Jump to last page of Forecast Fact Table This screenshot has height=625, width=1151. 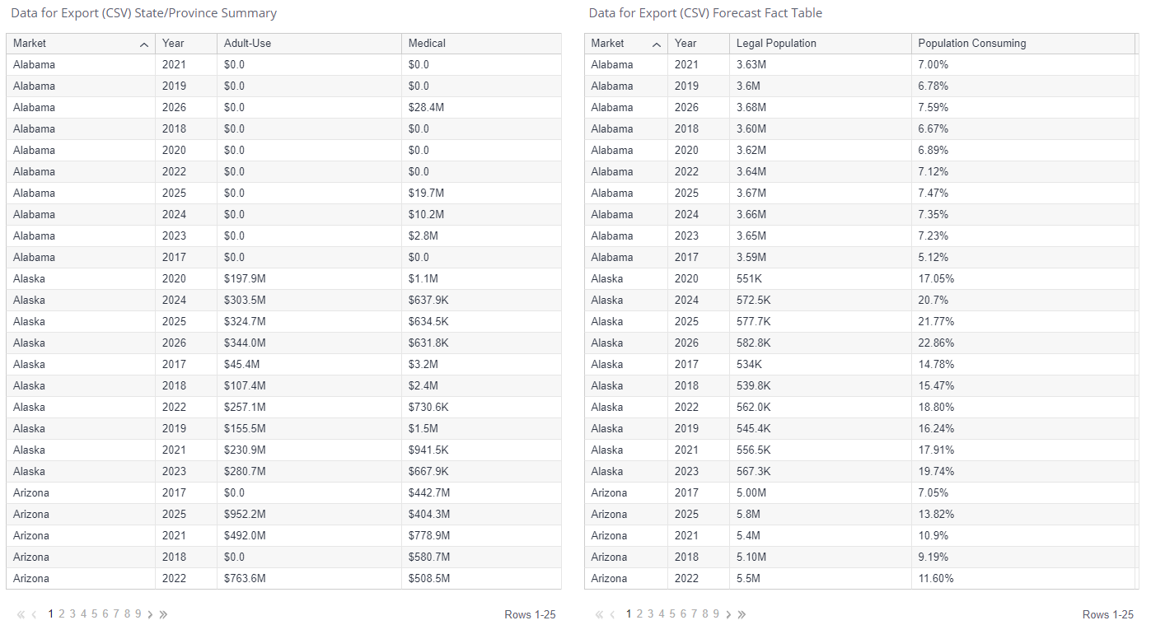tap(742, 614)
